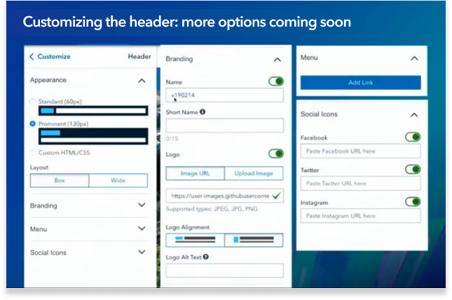The image size is (452, 300).
Task: Click the Short Name input field
Action: tap(224, 125)
